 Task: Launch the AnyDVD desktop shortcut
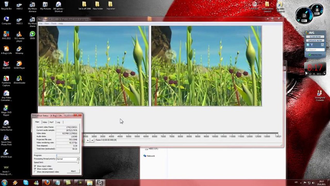[6, 65]
